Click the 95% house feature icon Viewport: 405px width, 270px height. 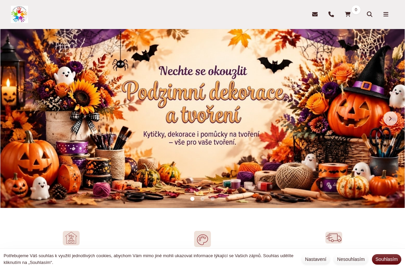pyautogui.click(x=71, y=238)
